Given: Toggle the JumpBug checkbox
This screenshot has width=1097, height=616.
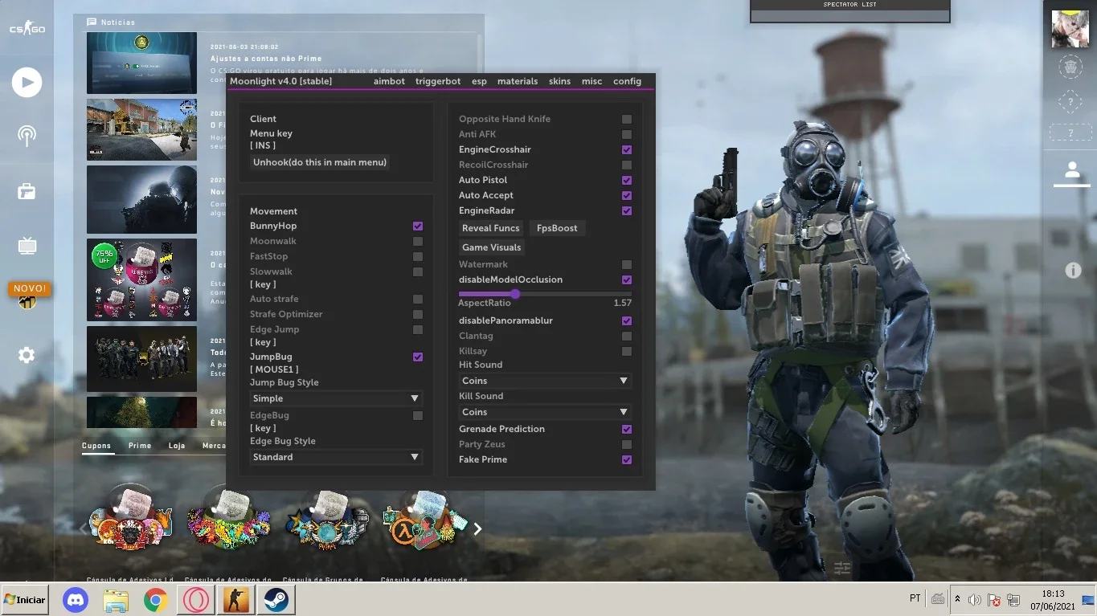Looking at the screenshot, I should point(418,357).
